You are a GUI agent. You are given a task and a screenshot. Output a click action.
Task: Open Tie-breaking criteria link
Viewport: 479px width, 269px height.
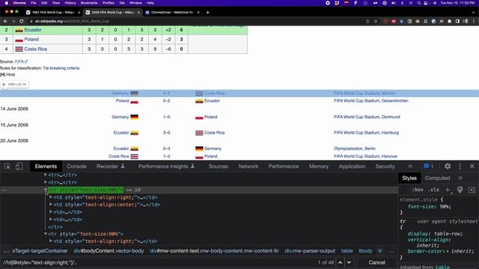pos(61,68)
